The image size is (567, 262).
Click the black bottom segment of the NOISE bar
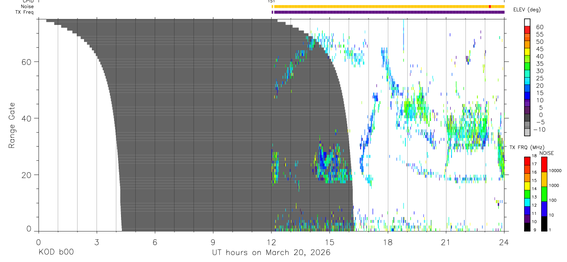(544, 224)
